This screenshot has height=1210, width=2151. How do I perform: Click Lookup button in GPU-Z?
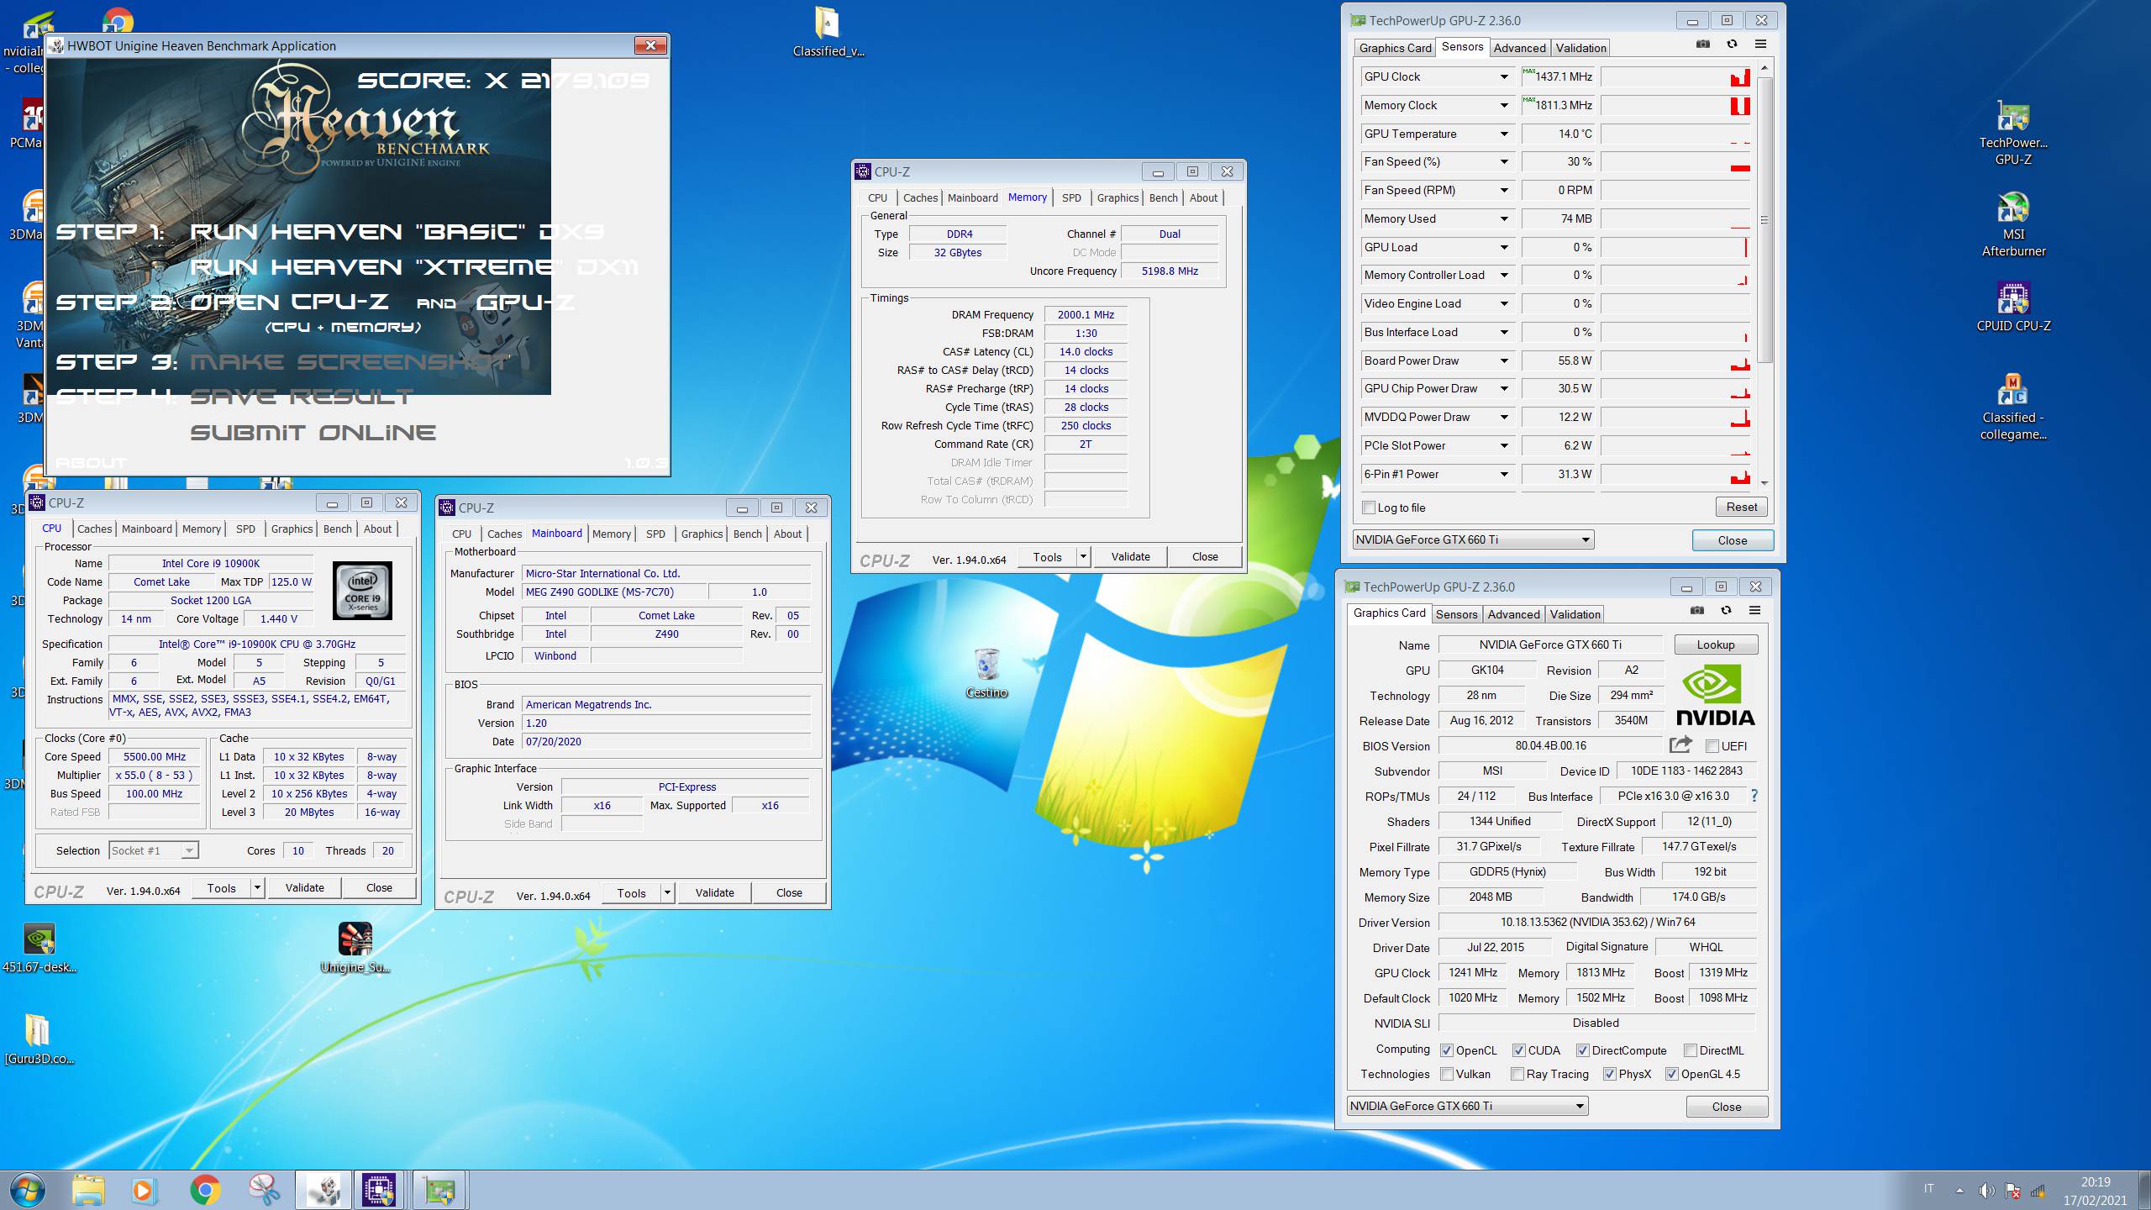pyautogui.click(x=1715, y=644)
